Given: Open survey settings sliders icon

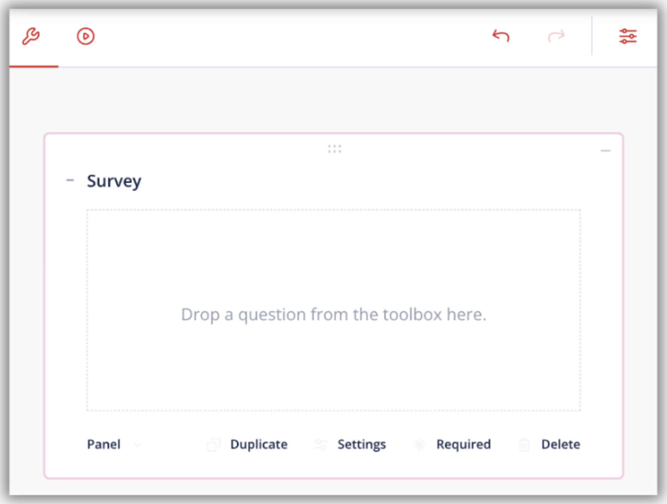Looking at the screenshot, I should click(x=628, y=36).
